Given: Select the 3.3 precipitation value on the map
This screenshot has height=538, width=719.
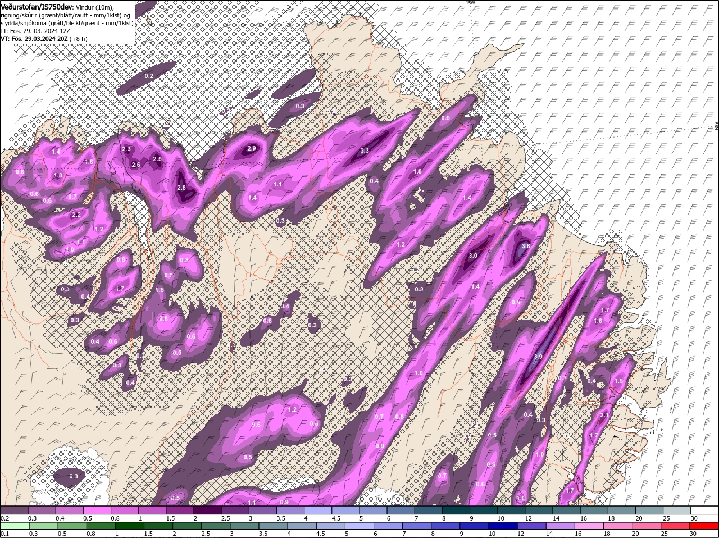Looking at the screenshot, I should click(365, 151).
